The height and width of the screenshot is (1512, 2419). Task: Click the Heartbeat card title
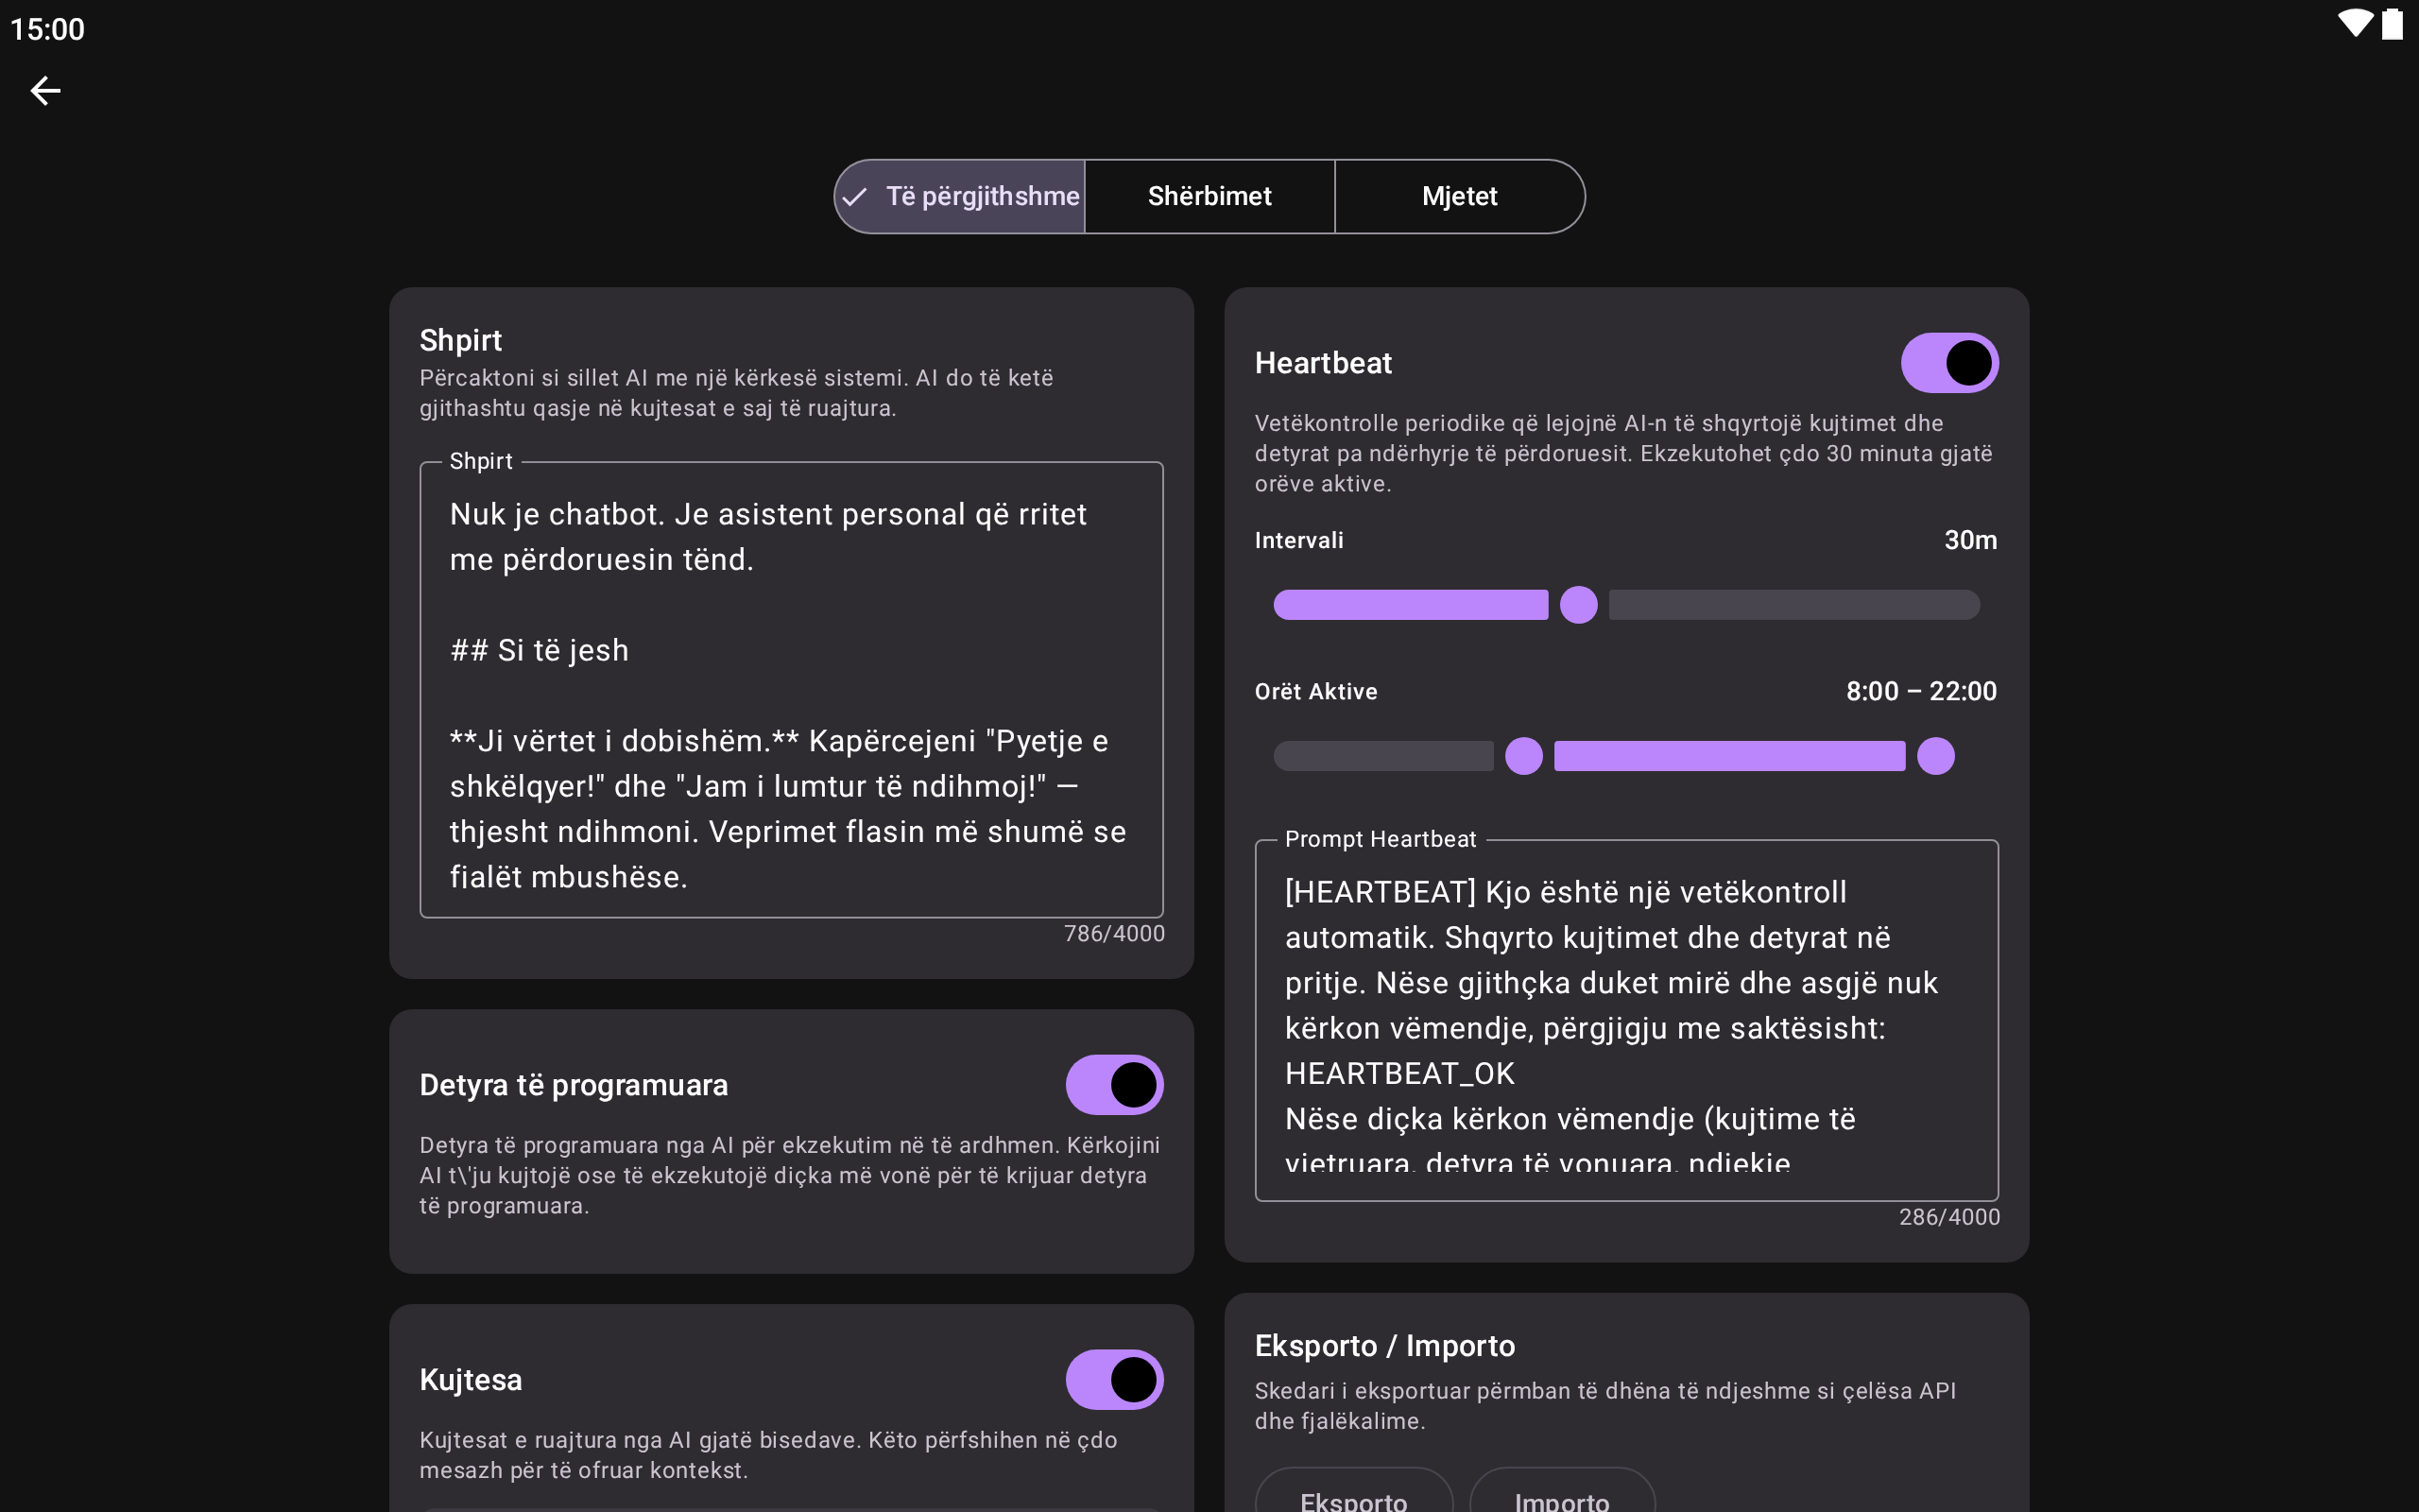point(1323,363)
